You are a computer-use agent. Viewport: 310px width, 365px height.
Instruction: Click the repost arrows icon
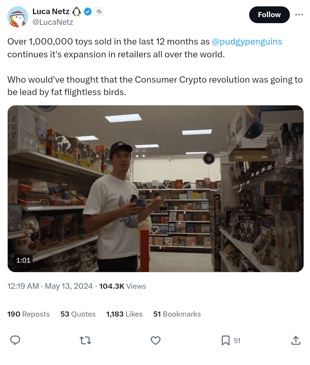(85, 340)
